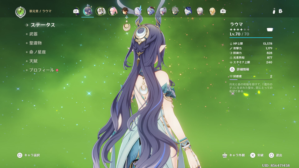
Task: Click the 攻撃力 sword icon
Action: [231, 49]
